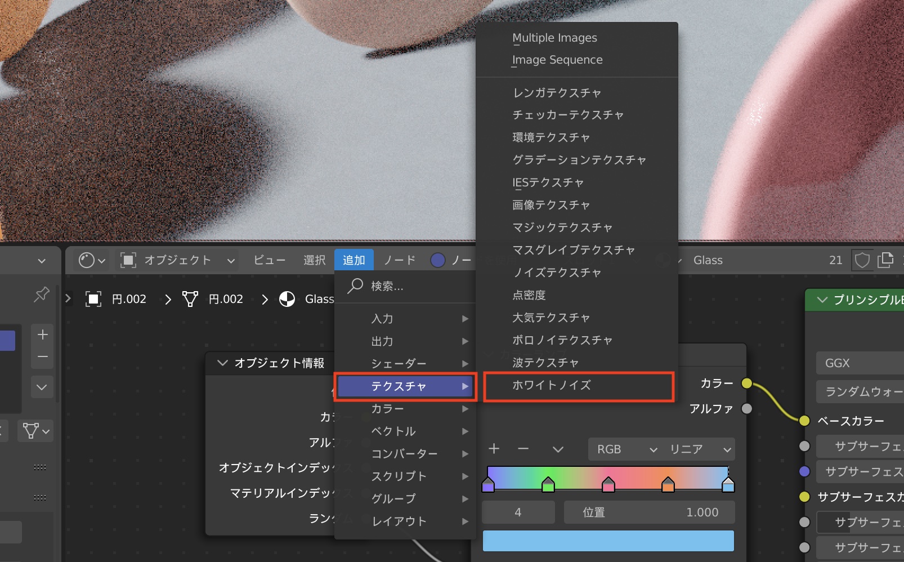This screenshot has height=562, width=904.
Task: Open the ビュー menu in header
Action: click(x=269, y=260)
